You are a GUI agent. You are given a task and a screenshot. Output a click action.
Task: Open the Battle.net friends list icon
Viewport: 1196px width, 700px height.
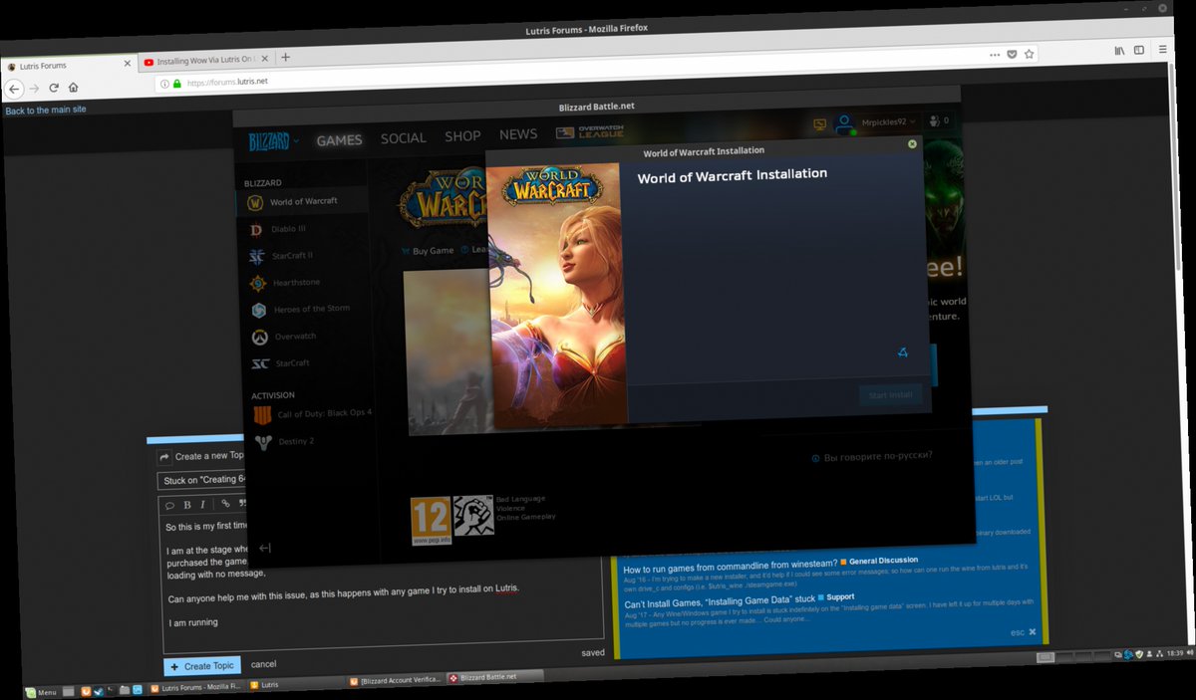point(937,120)
